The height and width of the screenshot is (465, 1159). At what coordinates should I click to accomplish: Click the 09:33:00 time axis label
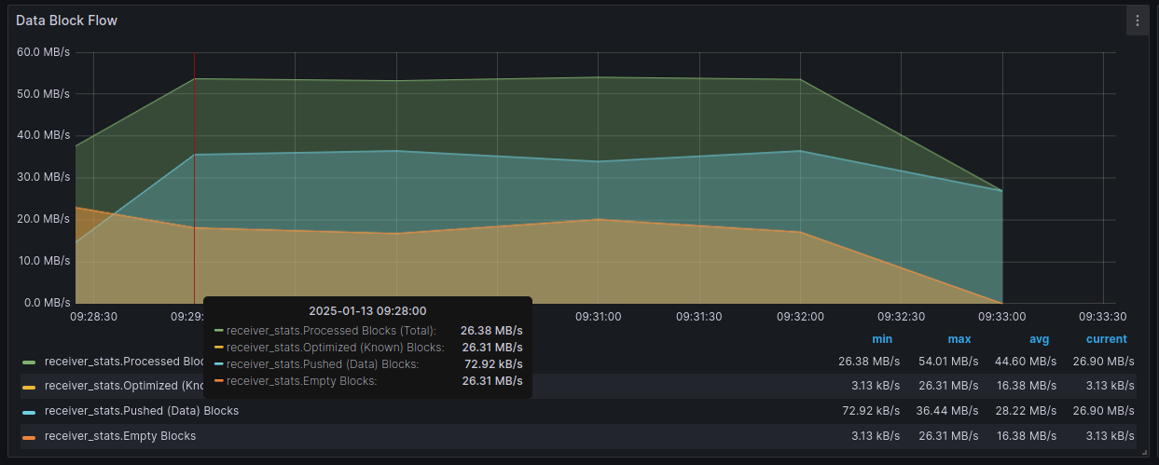(x=1002, y=317)
